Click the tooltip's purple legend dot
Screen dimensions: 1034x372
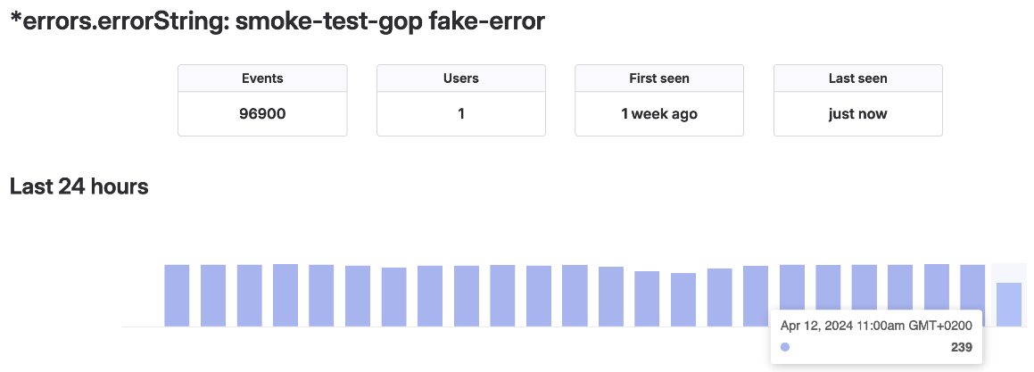(x=785, y=348)
